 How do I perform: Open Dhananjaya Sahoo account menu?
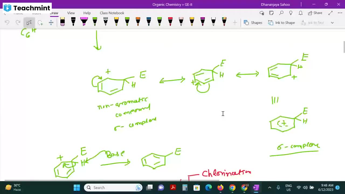pos(275,4)
